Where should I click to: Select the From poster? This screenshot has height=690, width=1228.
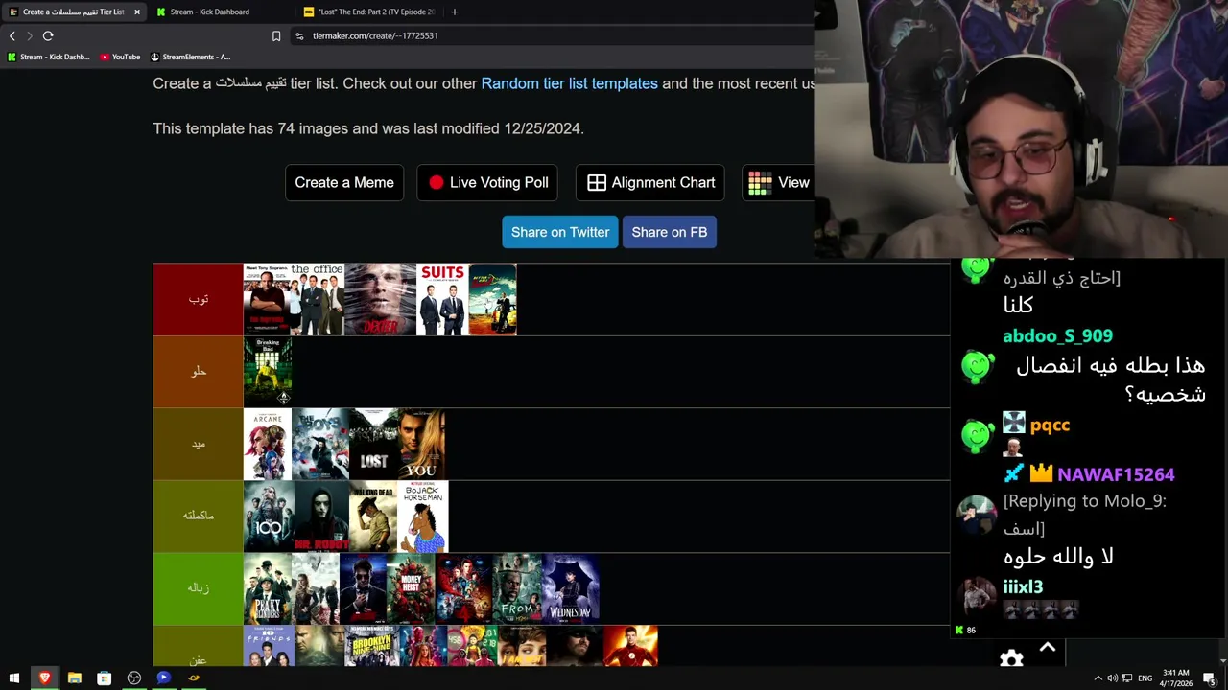click(517, 588)
